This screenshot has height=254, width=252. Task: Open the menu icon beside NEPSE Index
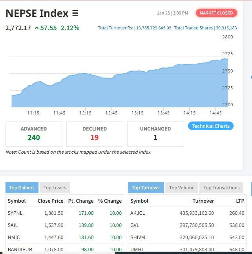75,13
